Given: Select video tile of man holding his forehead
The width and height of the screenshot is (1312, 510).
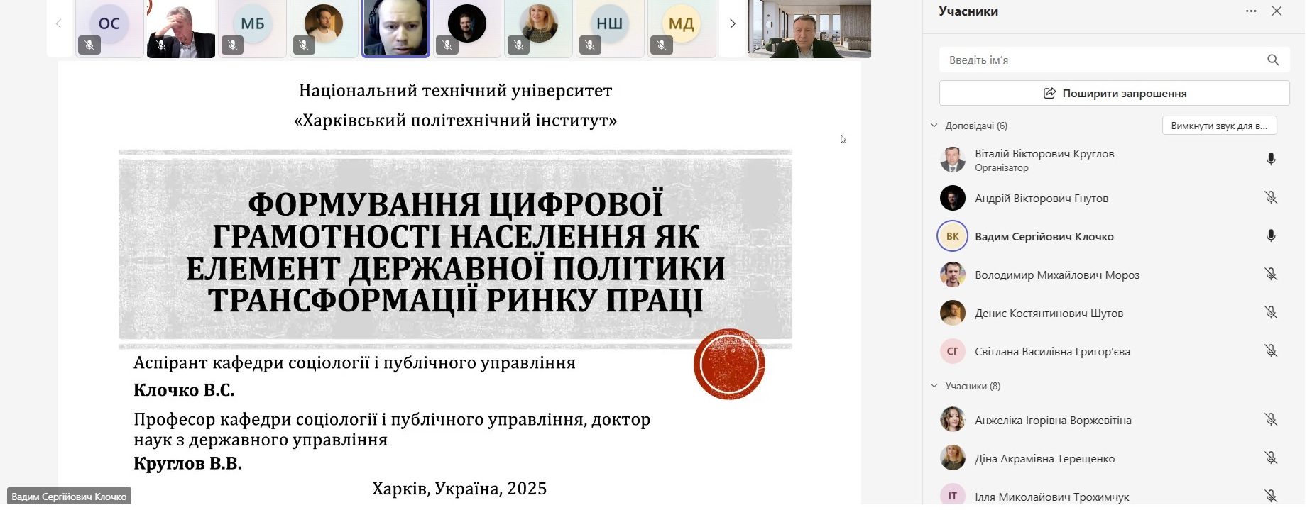Looking at the screenshot, I should [x=181, y=28].
